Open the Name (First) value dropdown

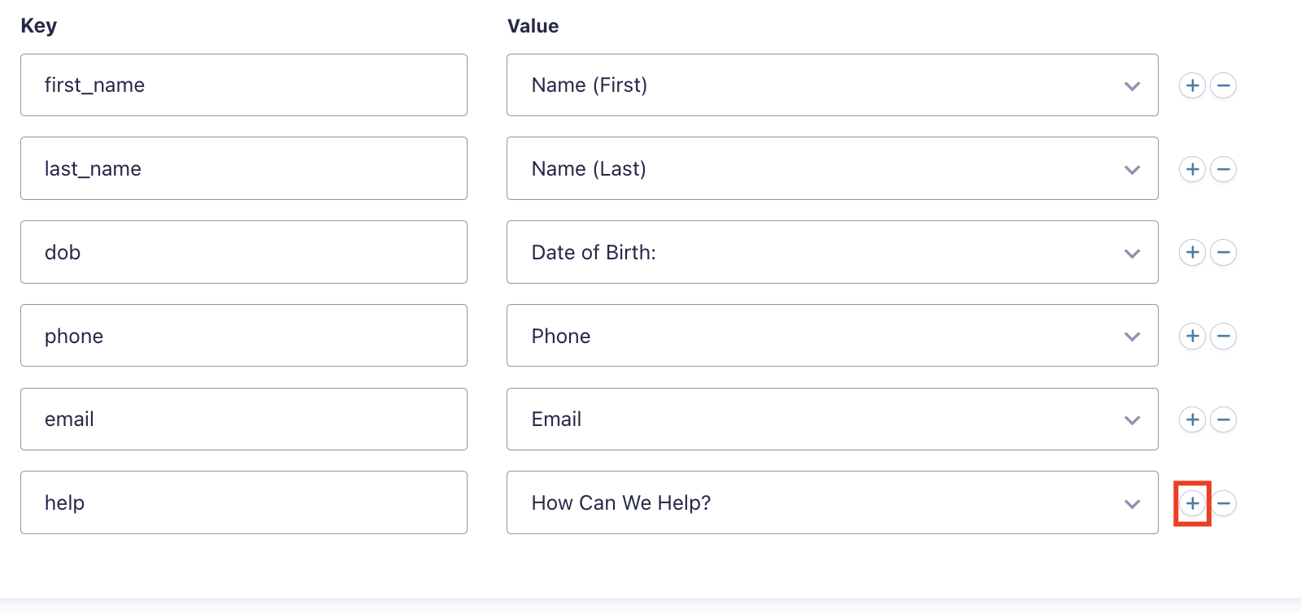(832, 85)
